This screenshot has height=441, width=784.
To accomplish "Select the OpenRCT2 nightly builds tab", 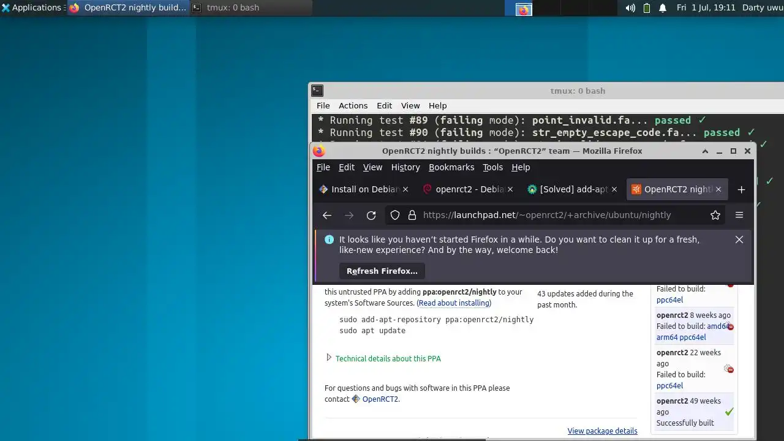I will [677, 189].
